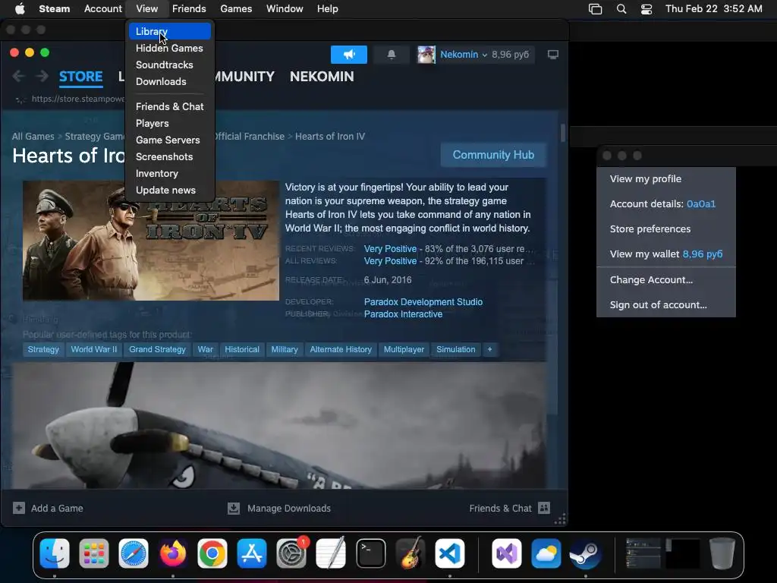Open Visual Studio Code from the dock
Viewport: 777px width, 583px height.
coord(449,553)
